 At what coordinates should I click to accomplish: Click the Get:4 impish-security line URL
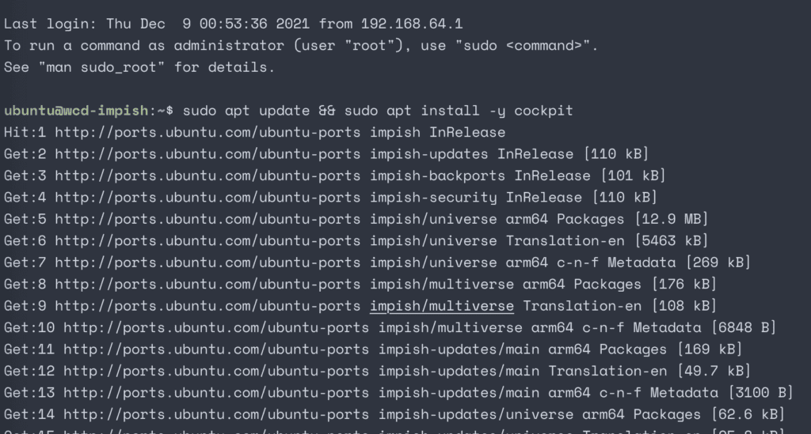[208, 198]
